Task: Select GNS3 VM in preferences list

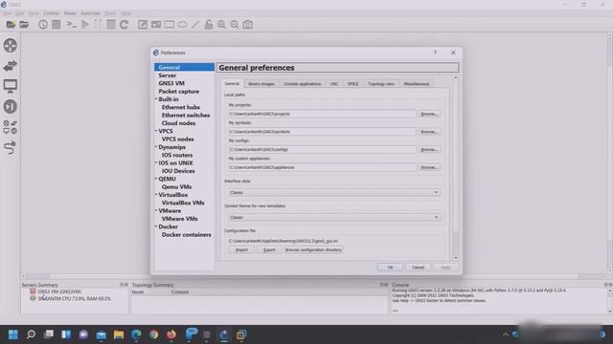Action: coord(171,83)
